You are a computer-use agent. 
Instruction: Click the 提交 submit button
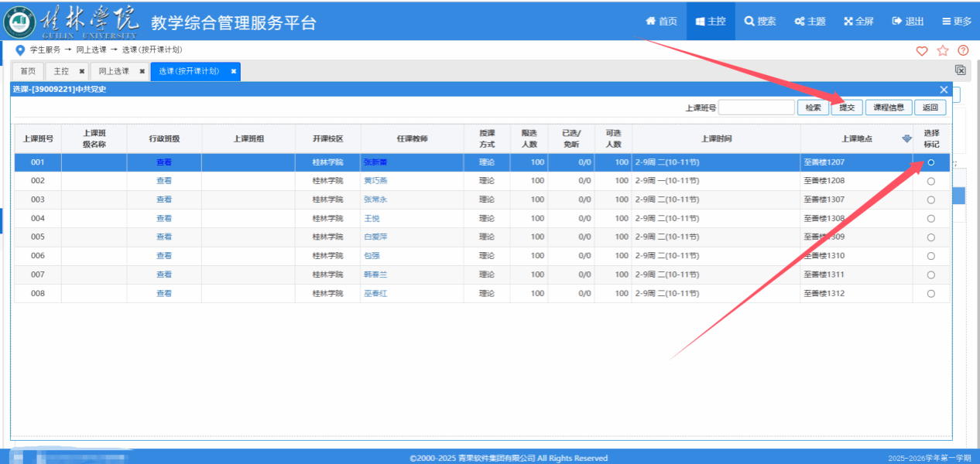point(847,107)
